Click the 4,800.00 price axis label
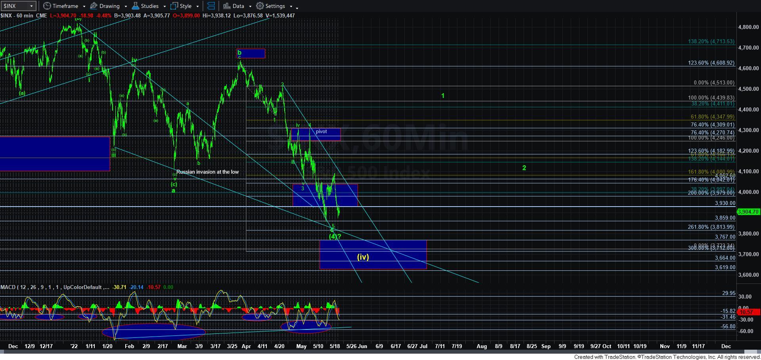 [x=748, y=27]
